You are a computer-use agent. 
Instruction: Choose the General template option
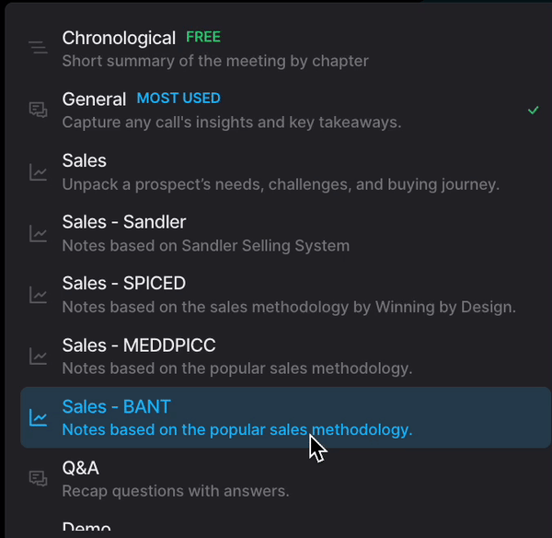[94, 99]
